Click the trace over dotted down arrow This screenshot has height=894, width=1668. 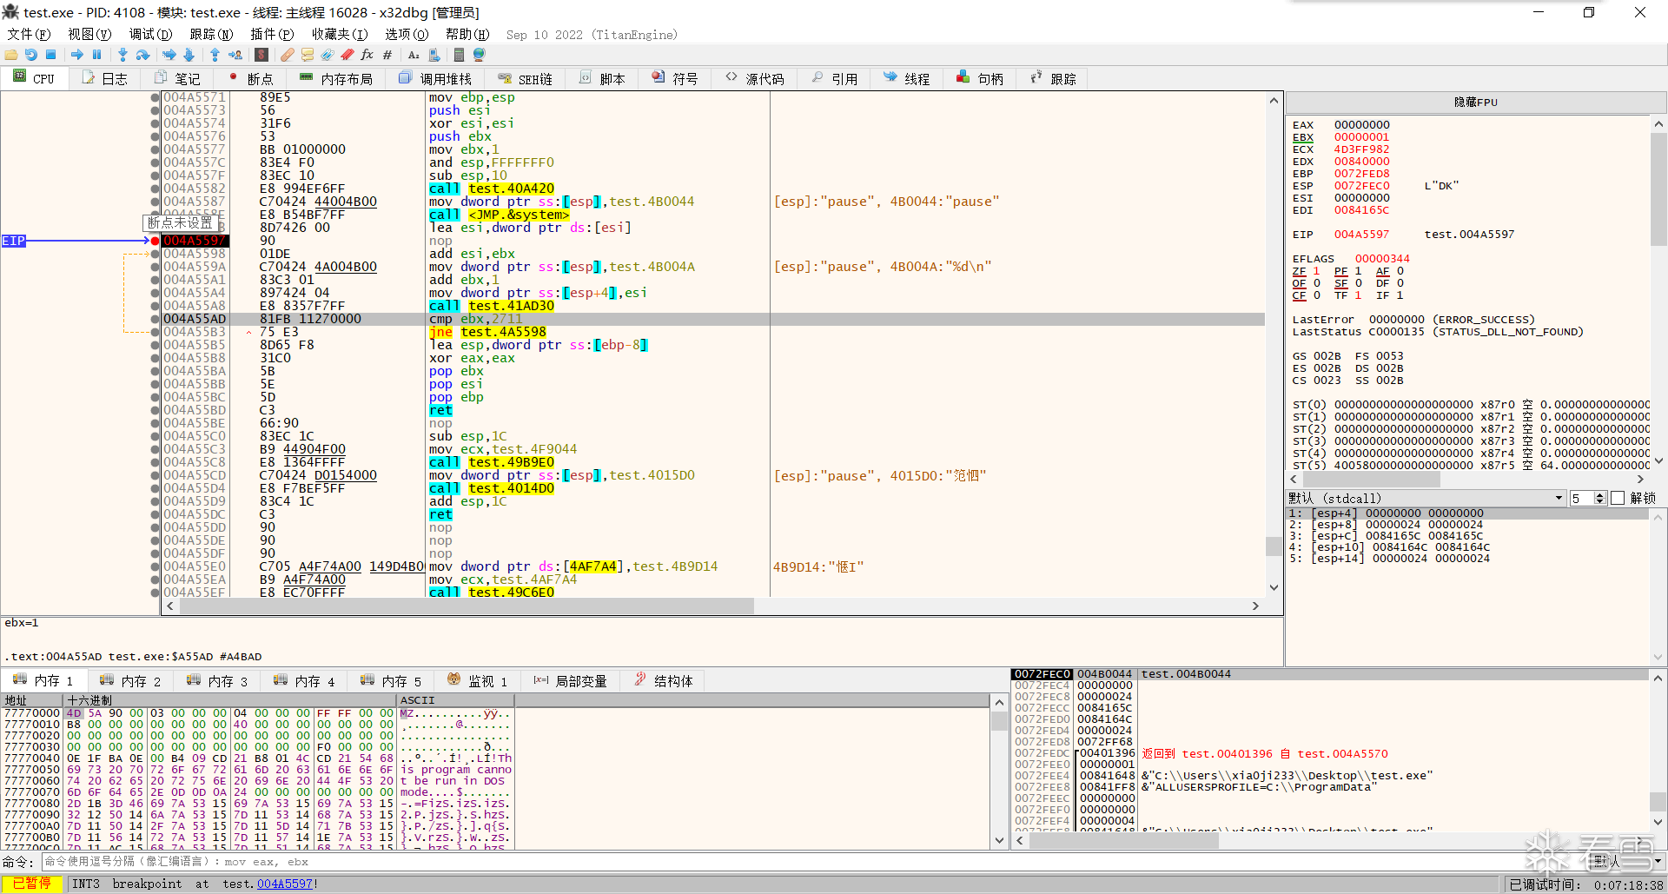pyautogui.click(x=189, y=55)
